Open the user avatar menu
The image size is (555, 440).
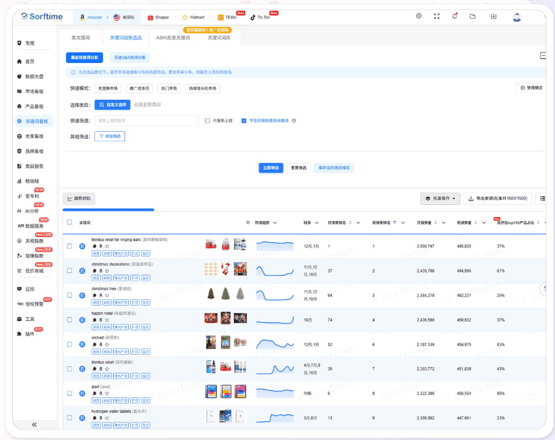tap(517, 17)
